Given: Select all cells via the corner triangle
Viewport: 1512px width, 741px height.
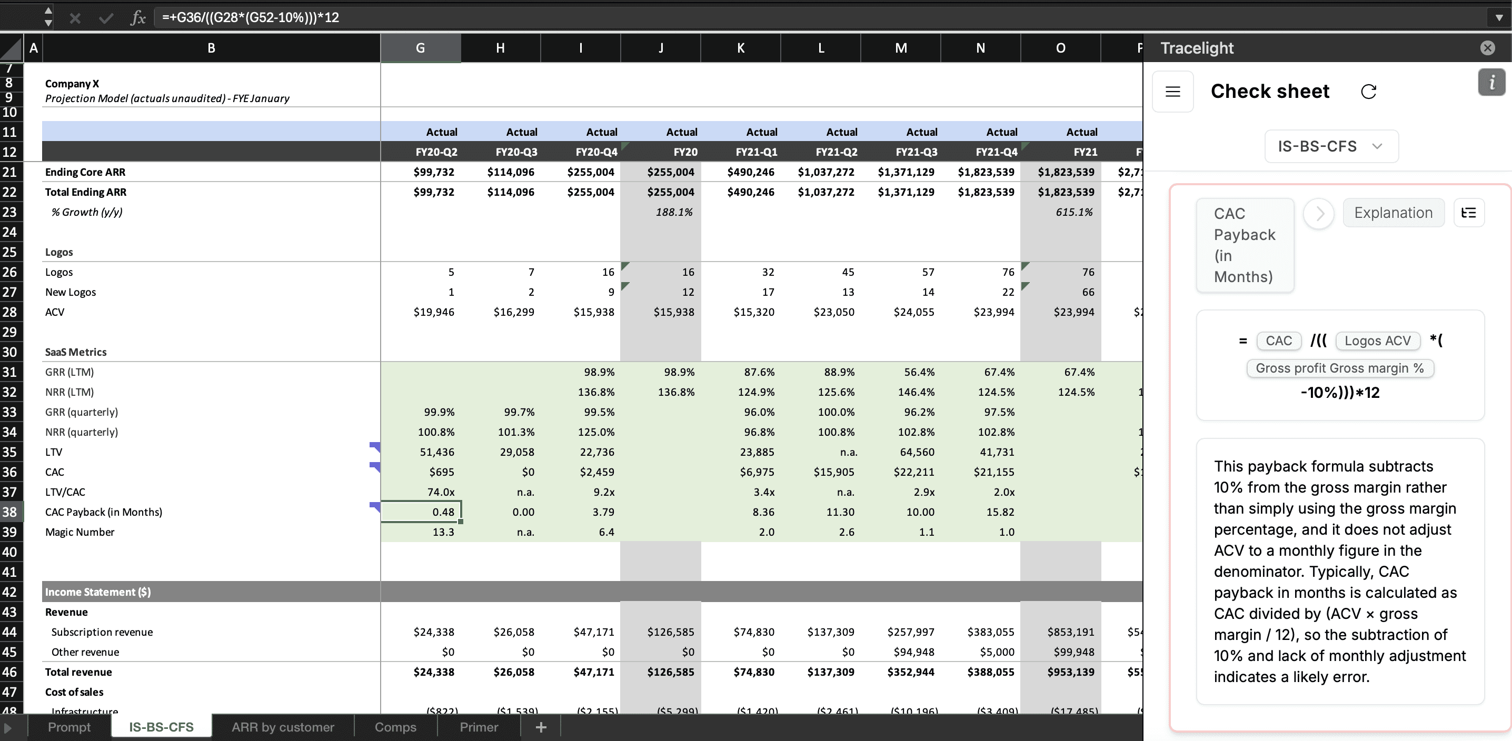Looking at the screenshot, I should click(x=11, y=48).
